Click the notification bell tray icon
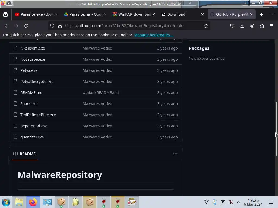 (x=206, y=202)
